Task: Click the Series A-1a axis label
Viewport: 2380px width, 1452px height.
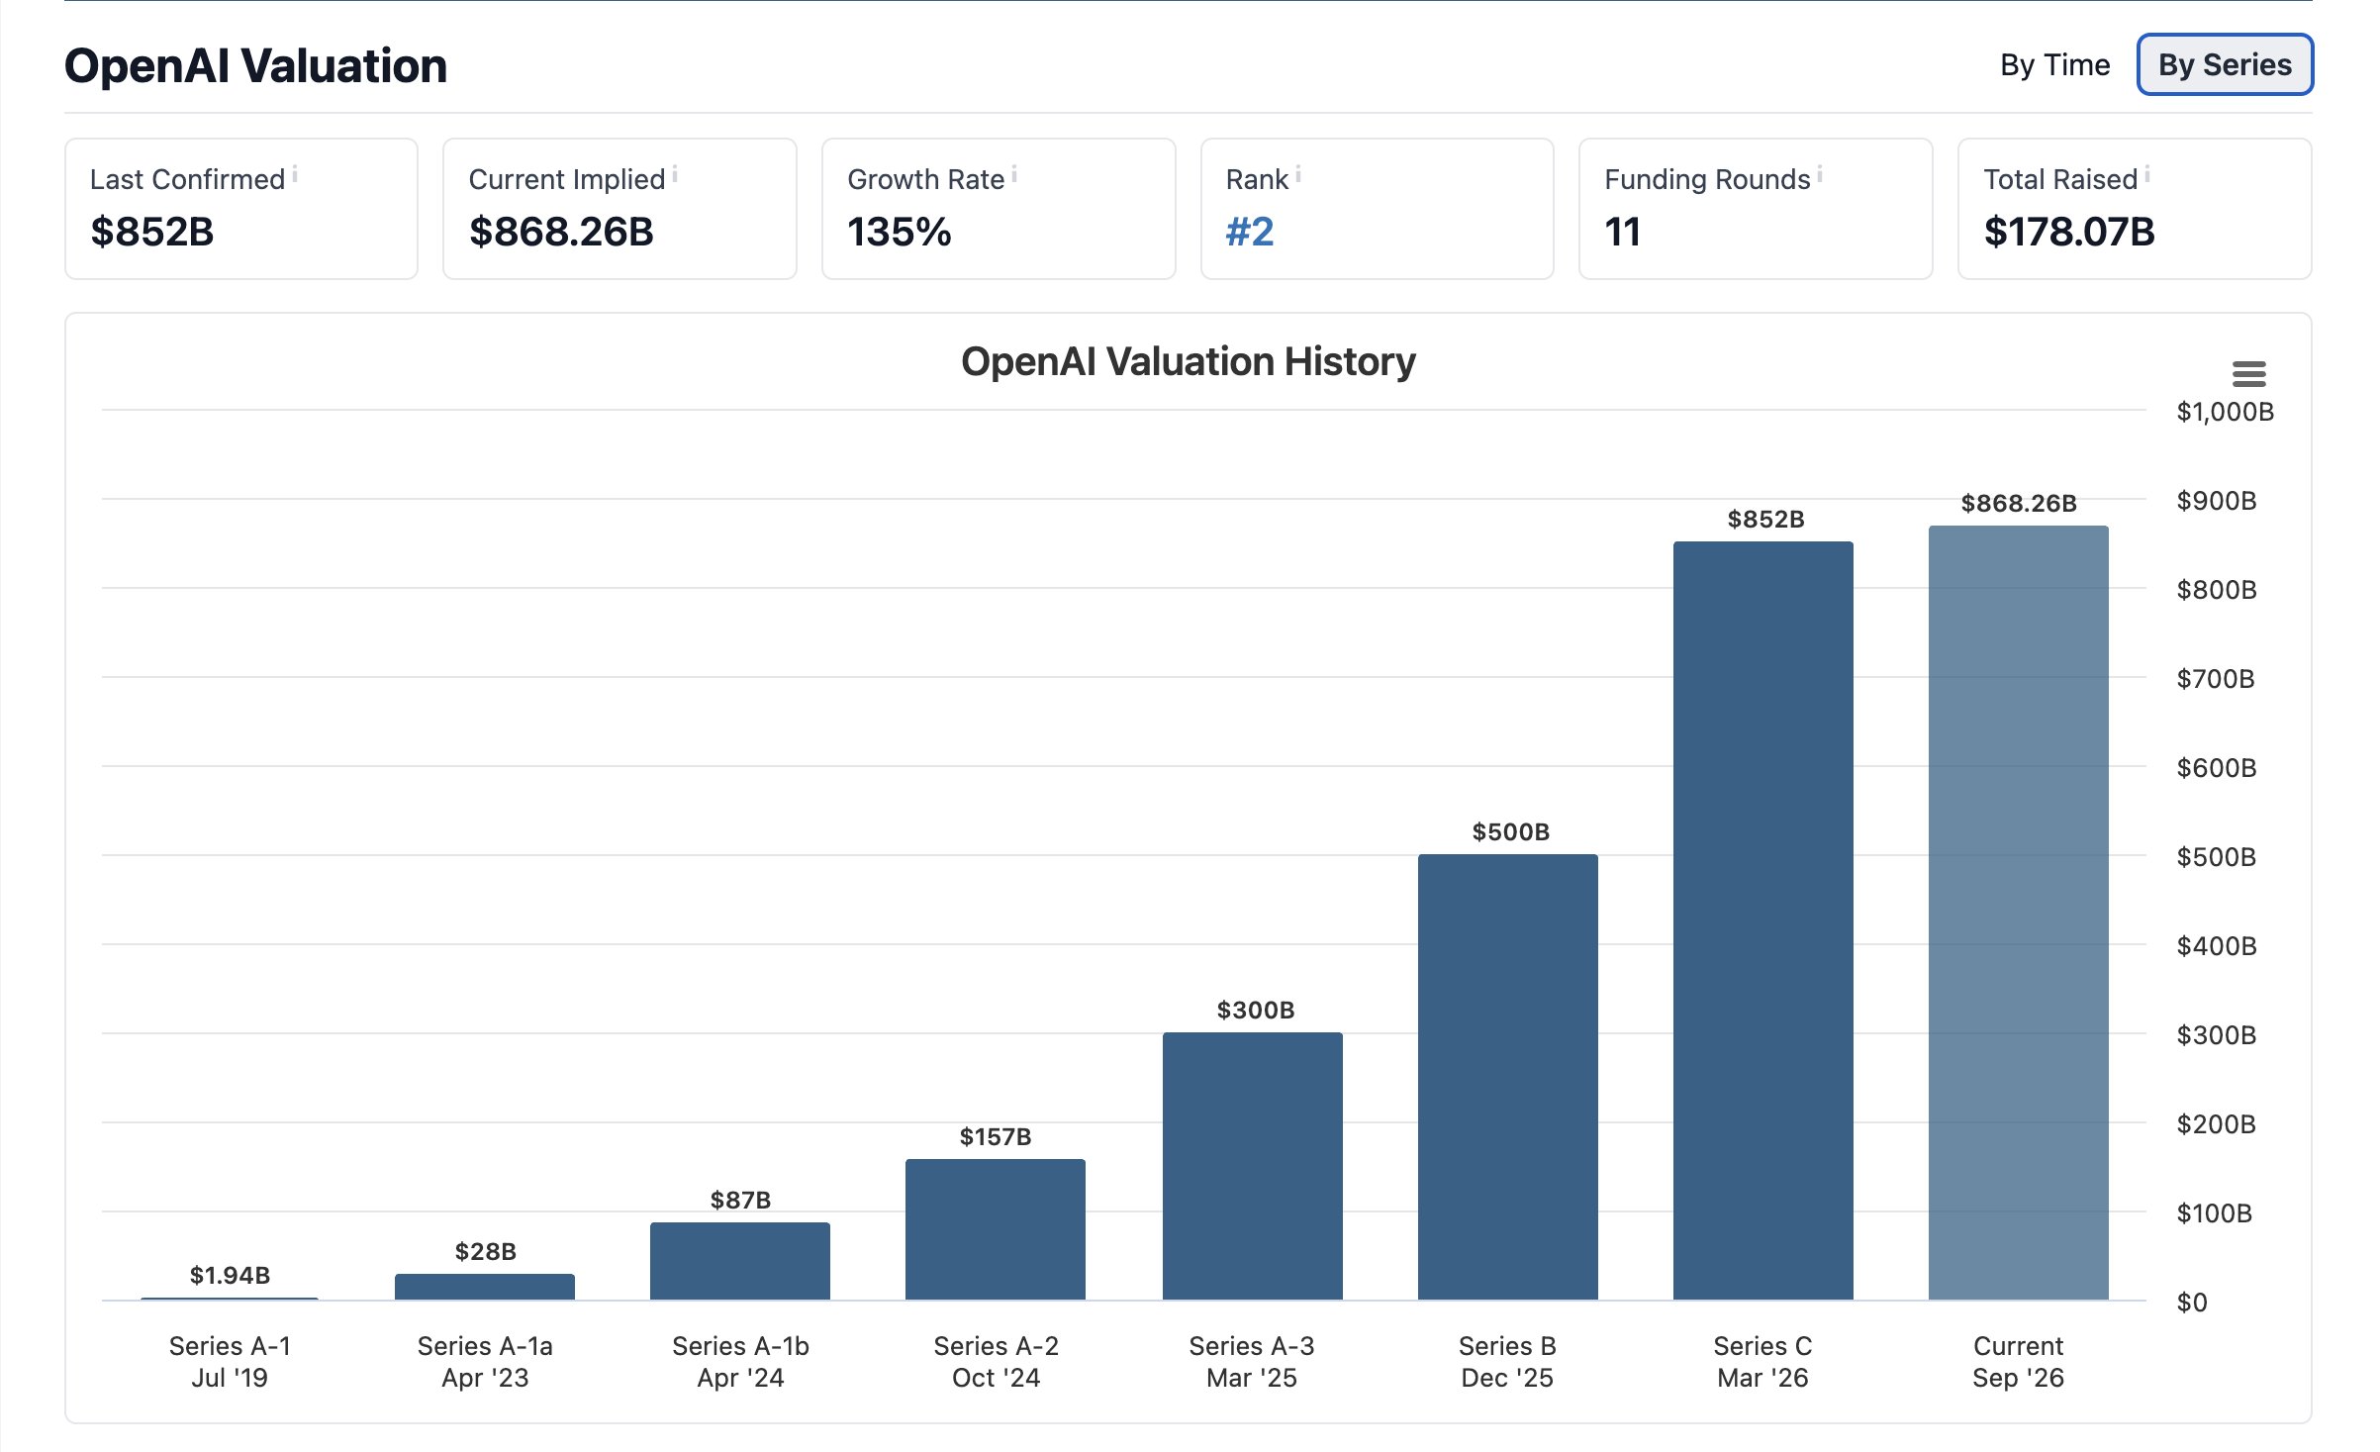Action: 485,1361
